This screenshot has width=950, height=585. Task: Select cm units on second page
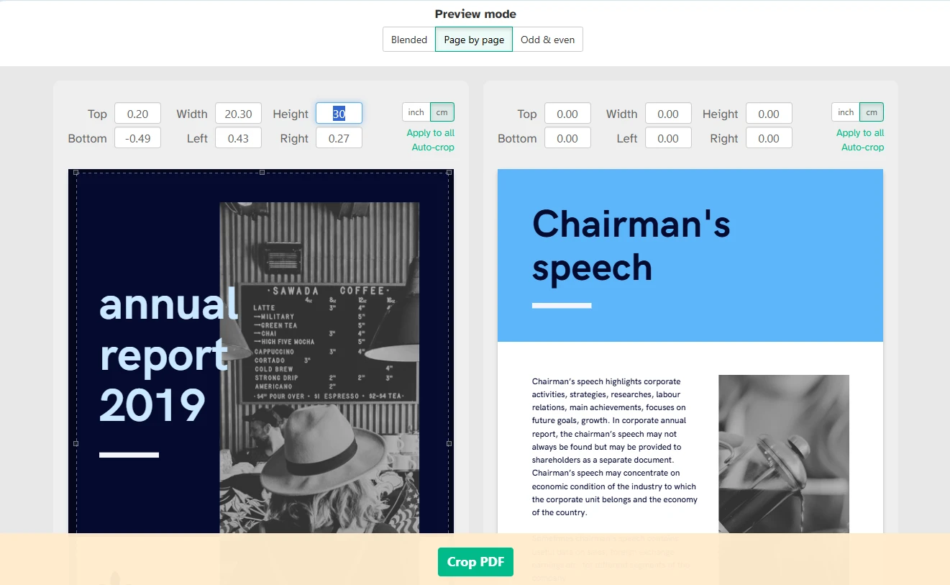tap(872, 112)
